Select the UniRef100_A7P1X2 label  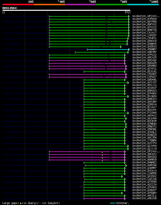pos(144,55)
